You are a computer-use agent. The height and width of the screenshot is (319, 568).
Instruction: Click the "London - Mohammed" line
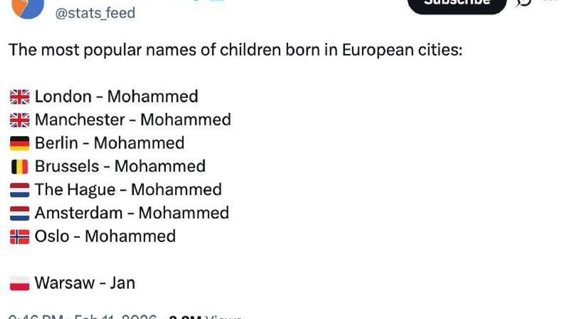116,96
